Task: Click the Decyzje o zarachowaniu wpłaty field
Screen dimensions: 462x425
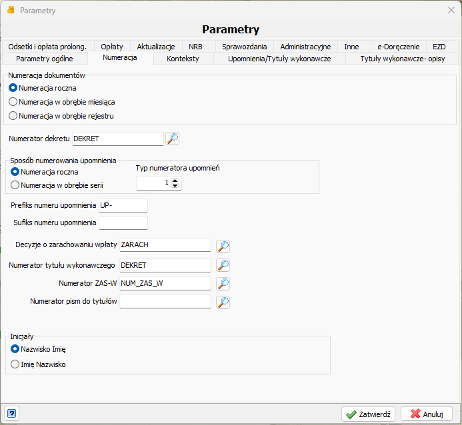Action: (x=165, y=245)
